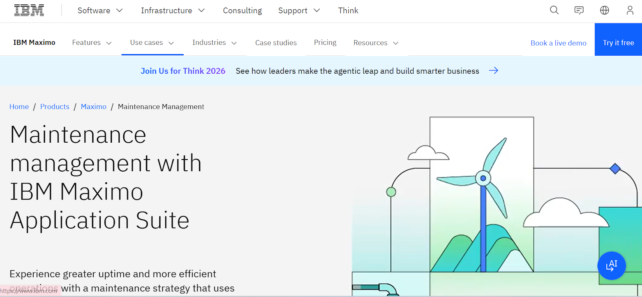Open the search icon in header
Viewport: 642px width, 297px height.
click(x=554, y=10)
